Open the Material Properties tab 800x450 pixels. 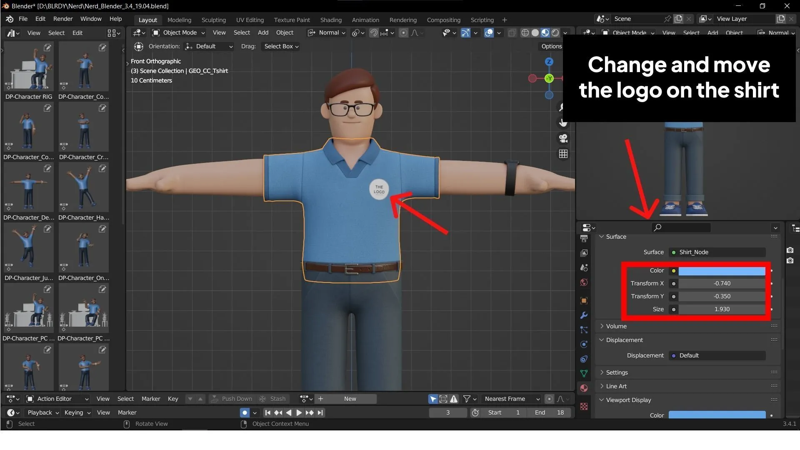583,387
